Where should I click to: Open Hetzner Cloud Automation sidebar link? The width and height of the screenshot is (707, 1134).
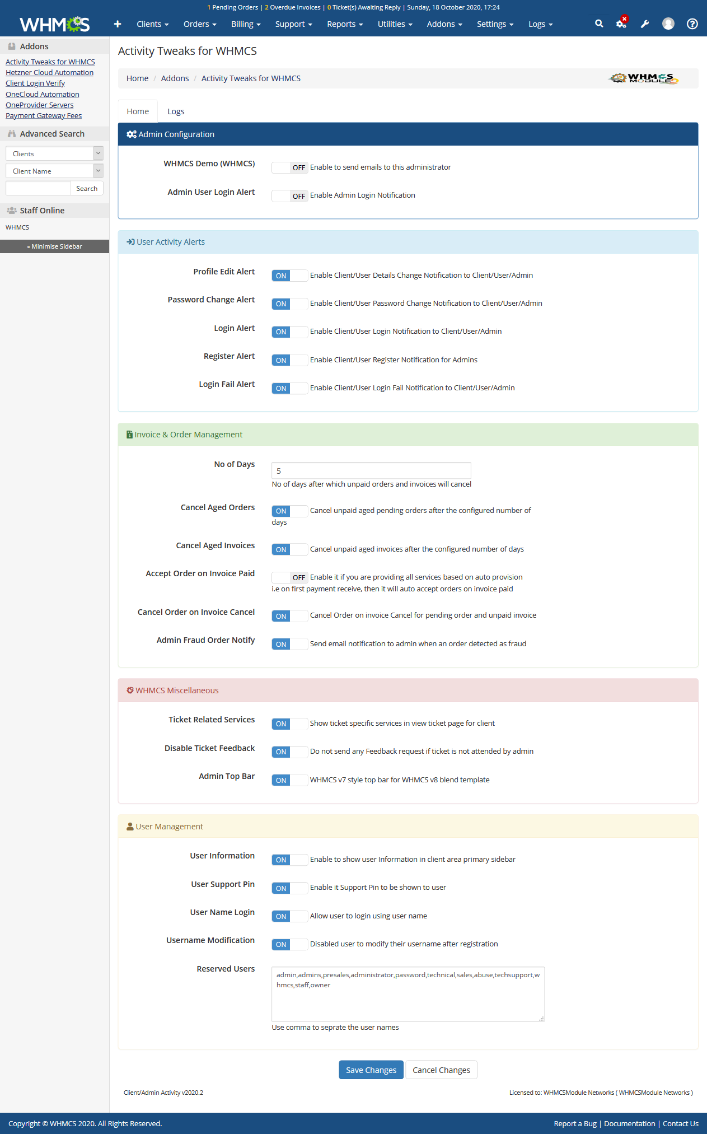coord(49,73)
